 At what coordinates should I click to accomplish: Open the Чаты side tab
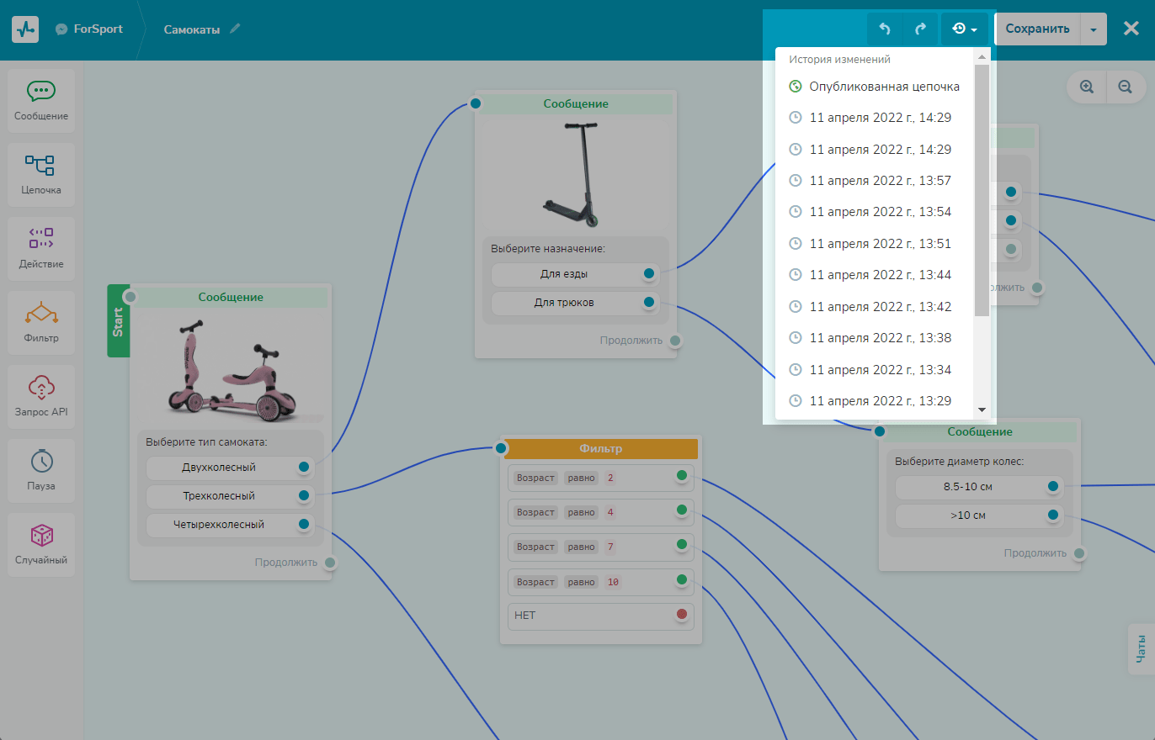[1141, 648]
